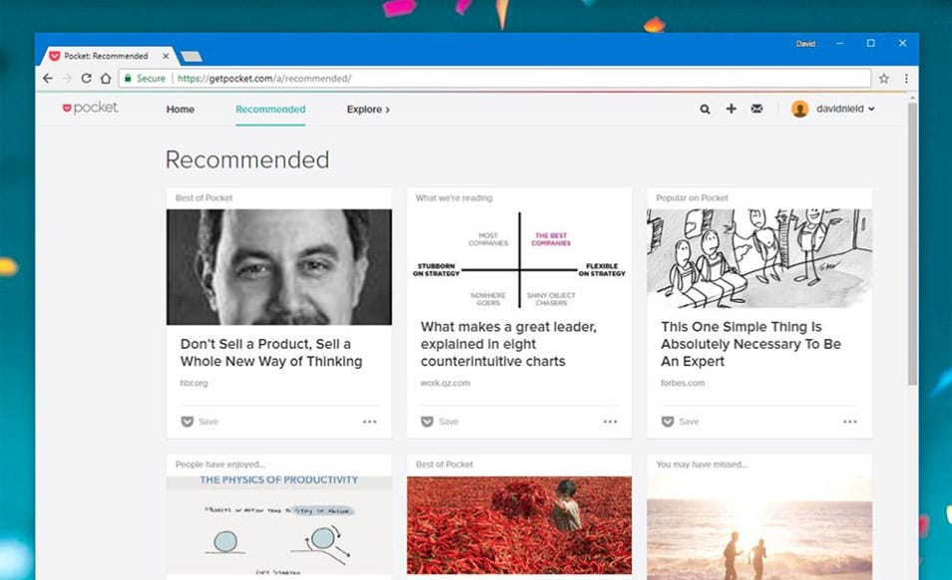
Task: Open 'This One Simple Thing' article title
Action: pos(750,344)
